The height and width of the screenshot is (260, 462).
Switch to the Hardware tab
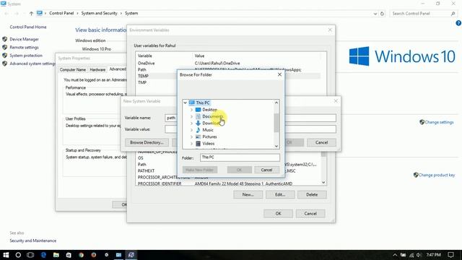97,70
